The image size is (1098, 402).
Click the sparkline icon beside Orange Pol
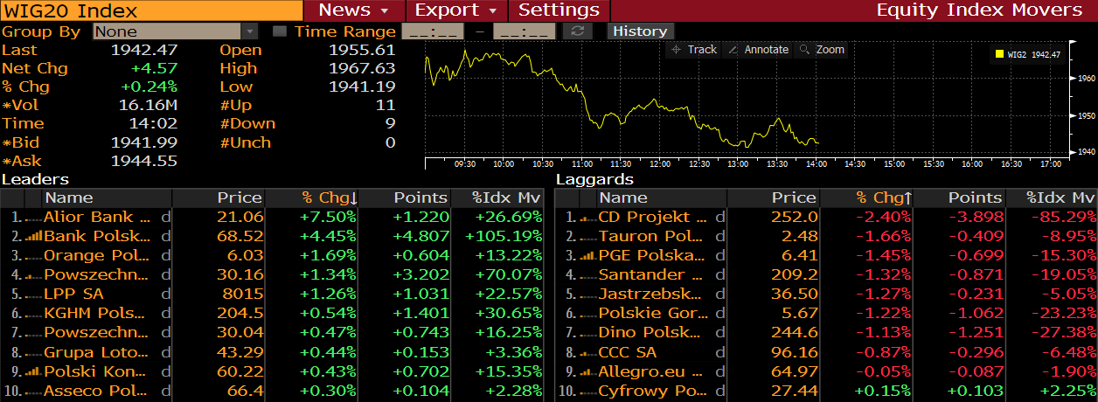[x=33, y=256]
